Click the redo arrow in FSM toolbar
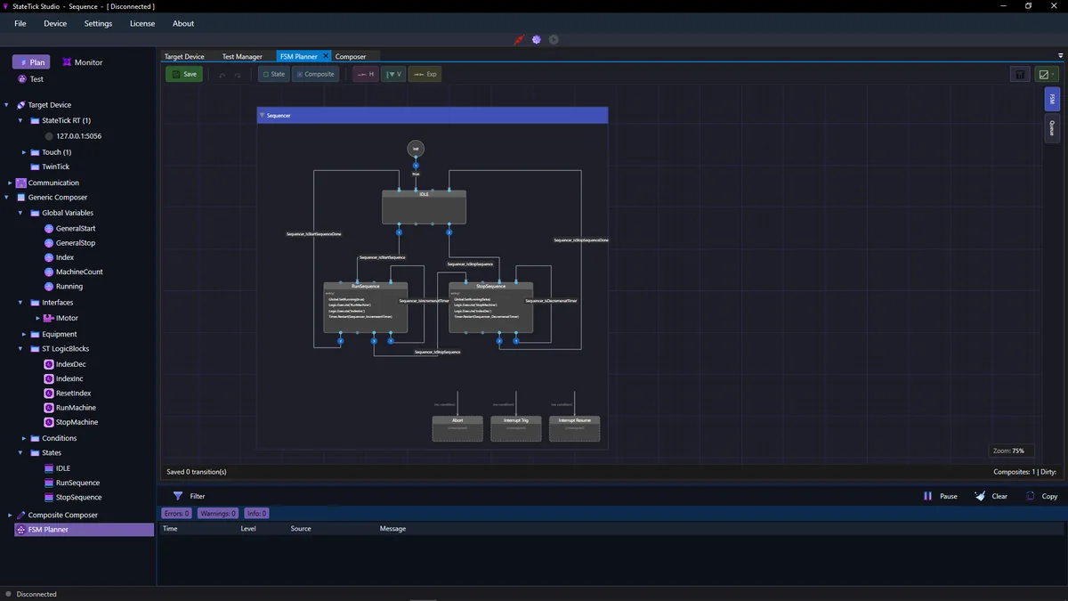The width and height of the screenshot is (1068, 601). click(238, 75)
